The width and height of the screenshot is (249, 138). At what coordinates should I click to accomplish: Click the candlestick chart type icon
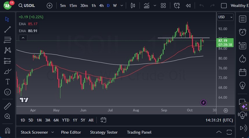coord(133,5)
